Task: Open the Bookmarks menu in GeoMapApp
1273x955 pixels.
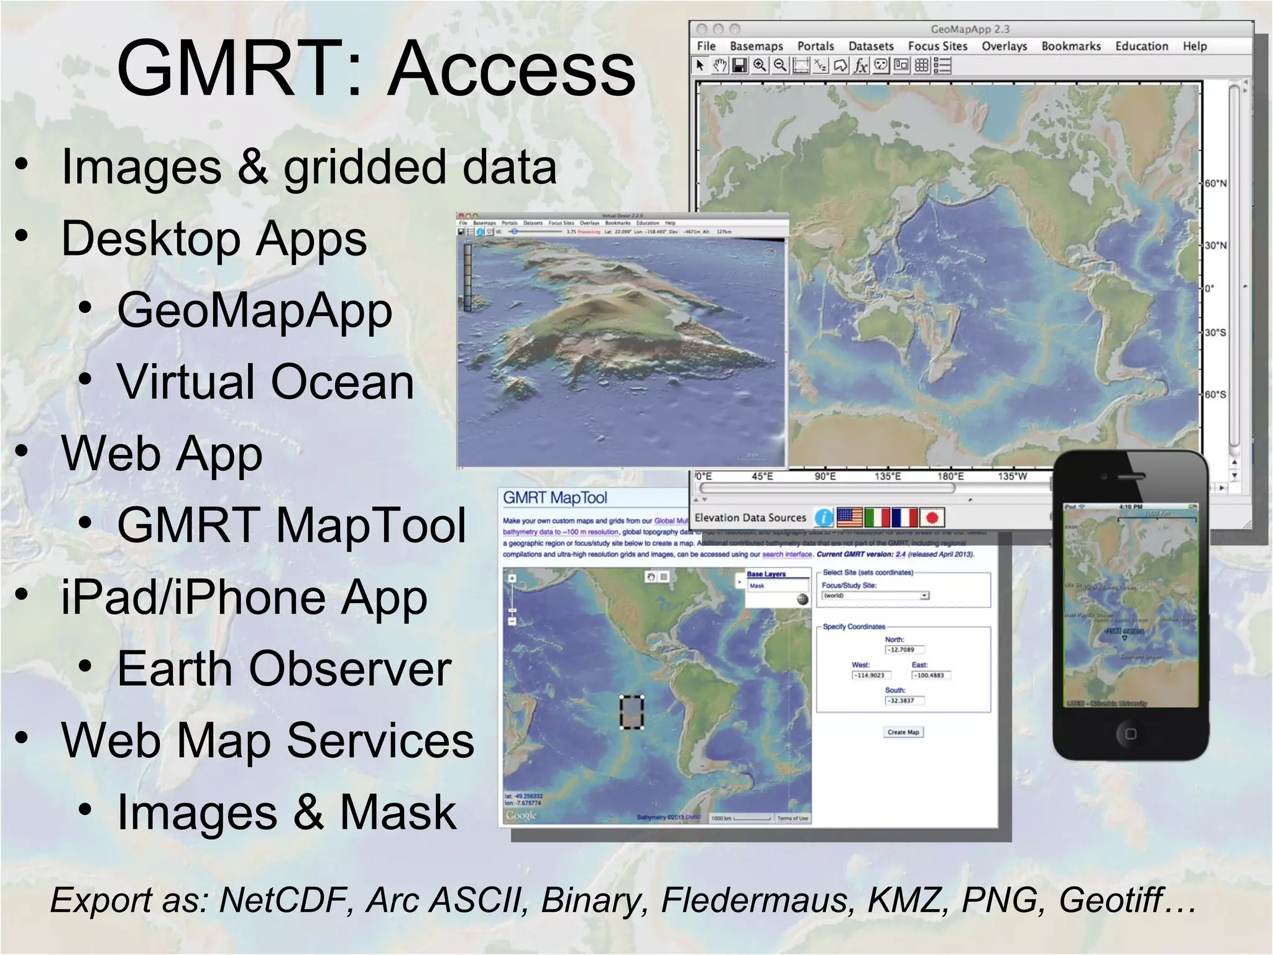Action: click(1071, 46)
